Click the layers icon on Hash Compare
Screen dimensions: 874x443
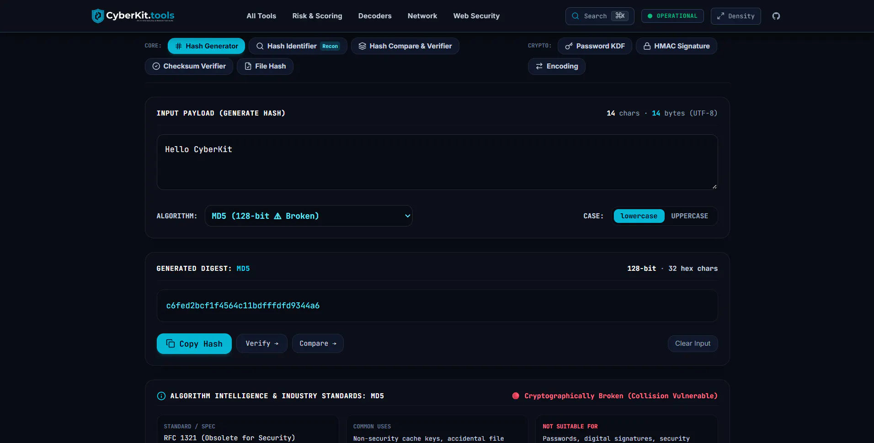coord(362,46)
